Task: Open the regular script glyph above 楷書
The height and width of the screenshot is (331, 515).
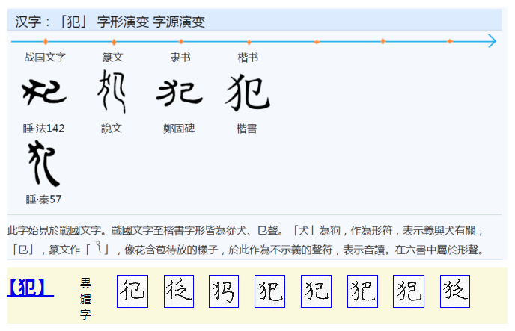Action: pos(247,93)
